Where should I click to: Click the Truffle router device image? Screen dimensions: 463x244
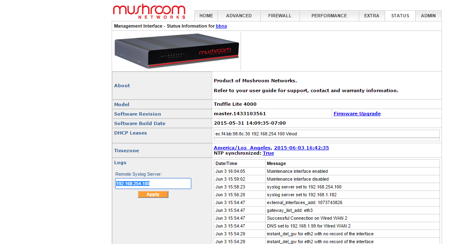pyautogui.click(x=177, y=51)
